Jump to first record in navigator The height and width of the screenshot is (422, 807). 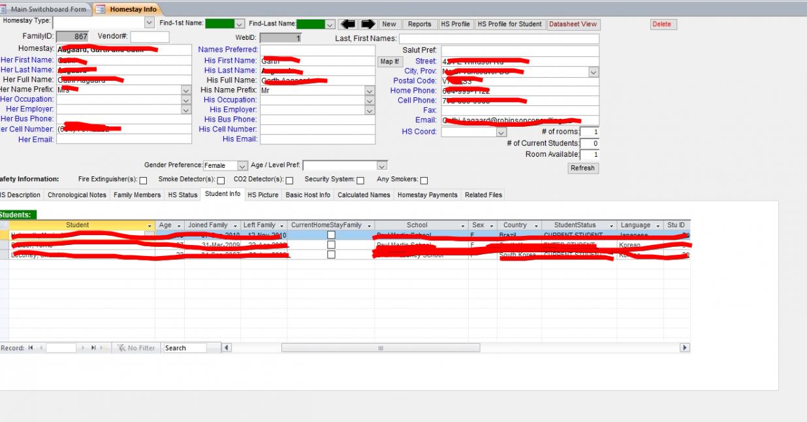coord(31,348)
